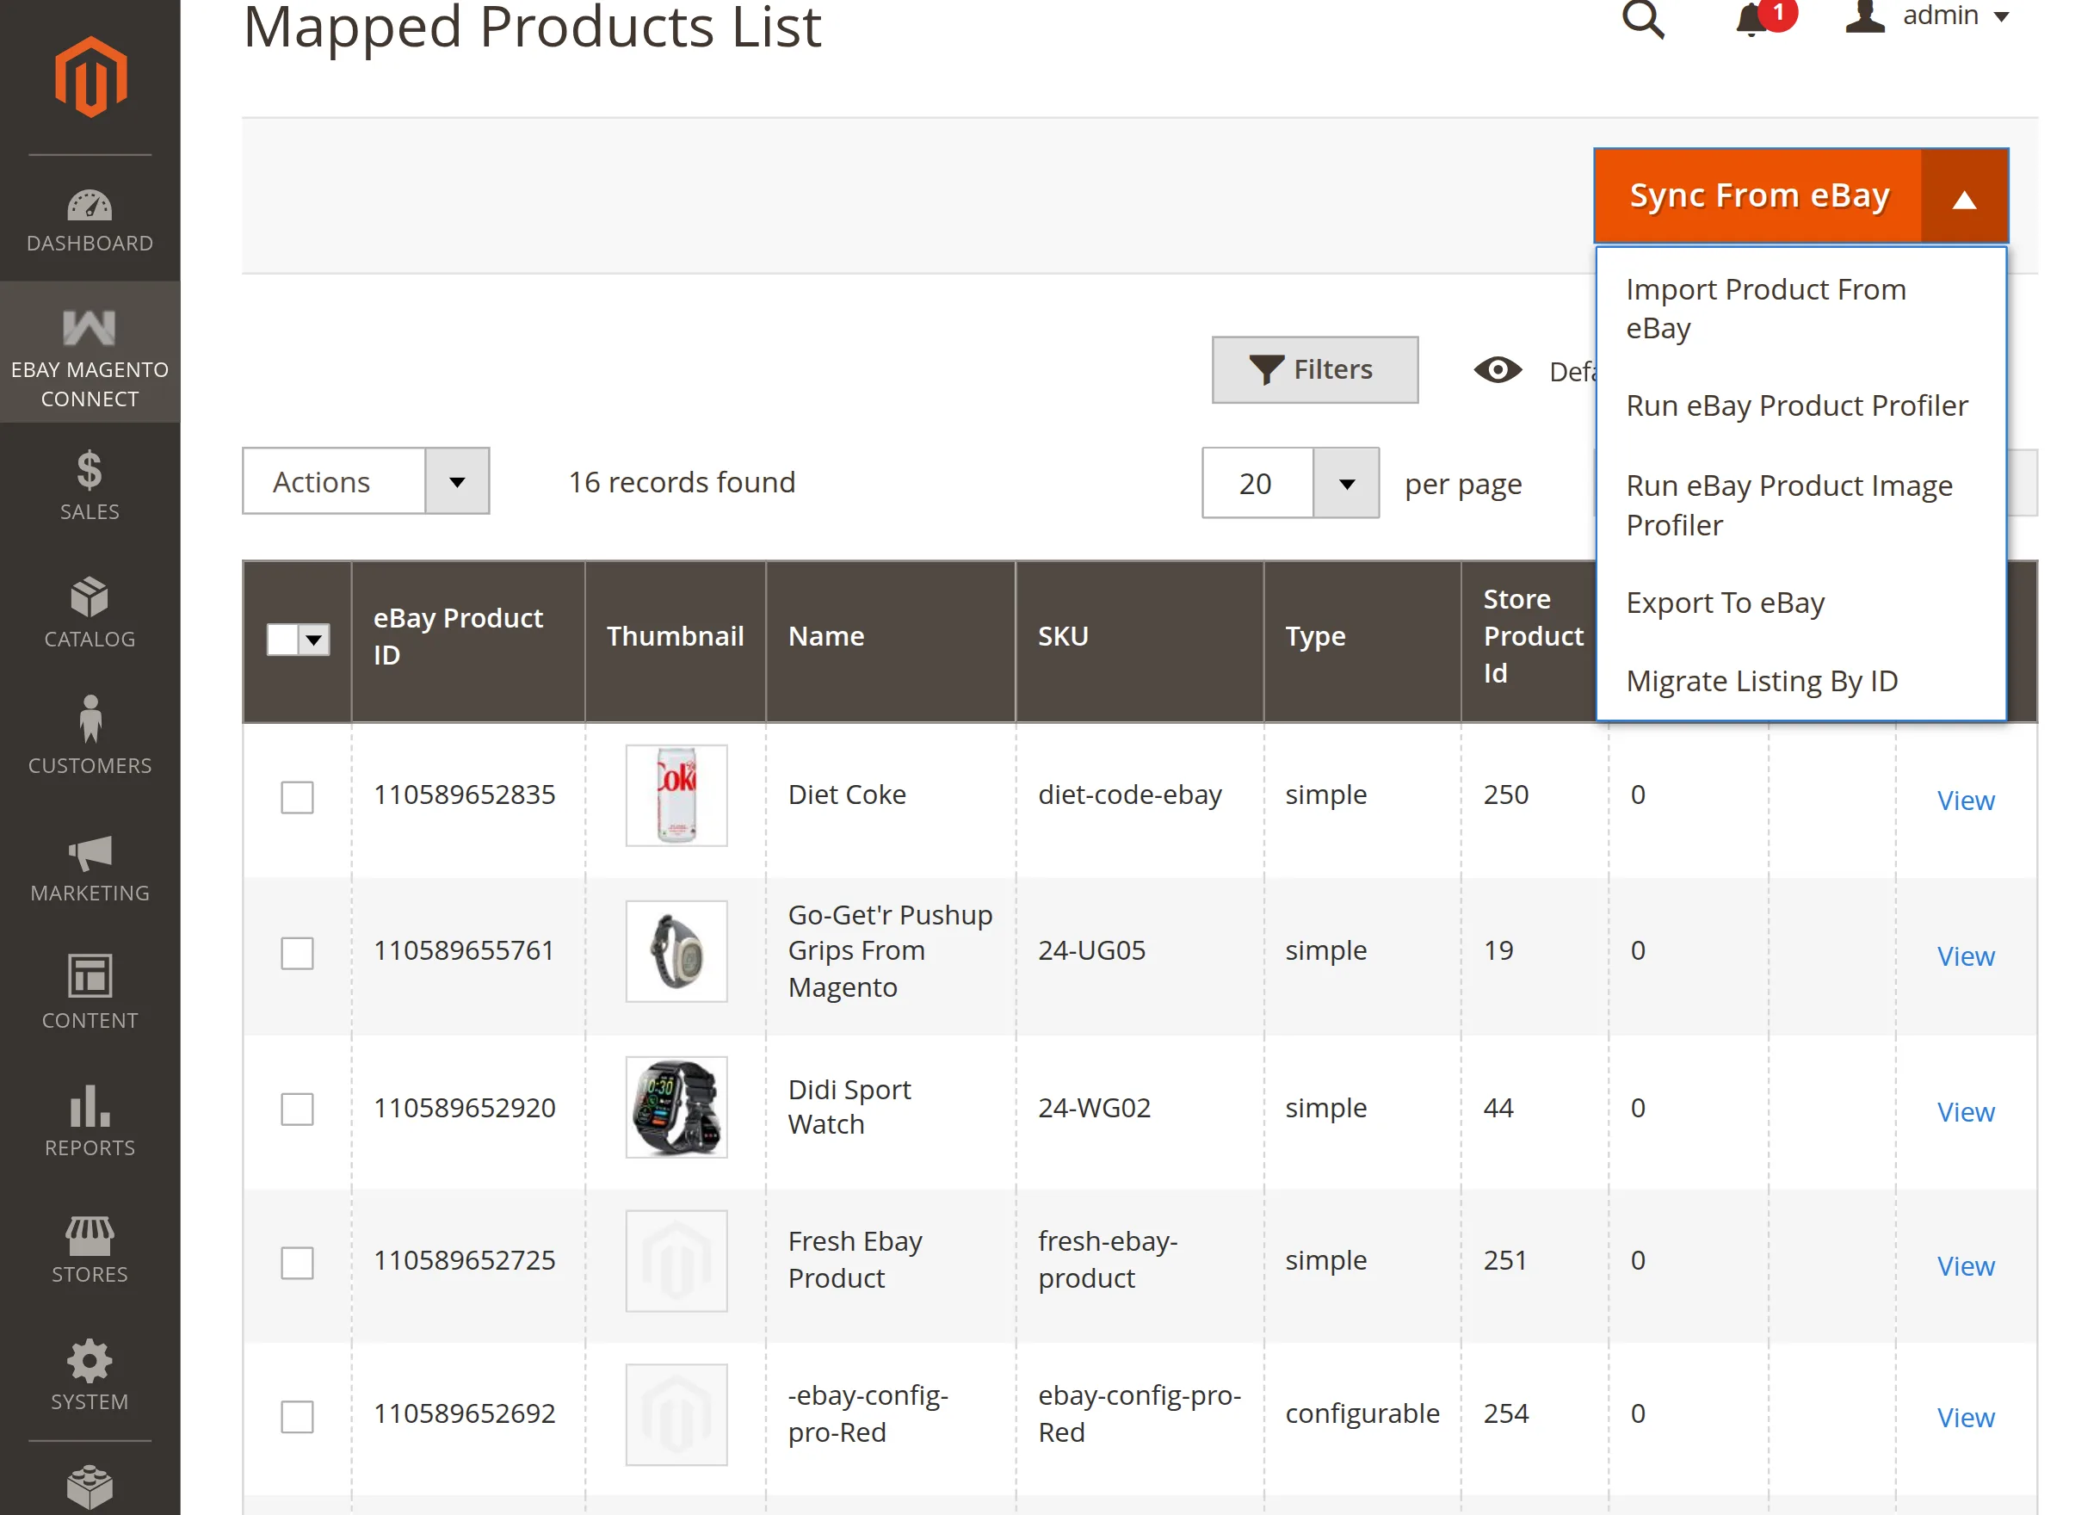Open the Marketing sidebar menu
The height and width of the screenshot is (1515, 2100).
[90, 868]
